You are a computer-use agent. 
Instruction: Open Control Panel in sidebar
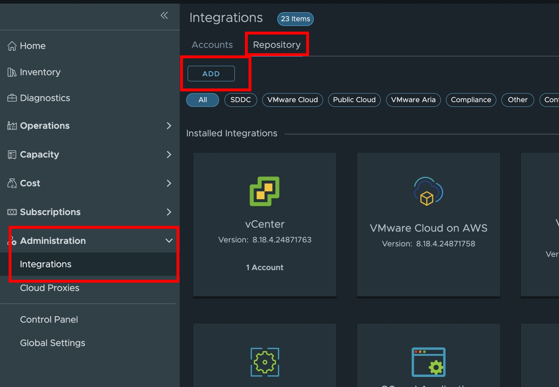pyautogui.click(x=49, y=320)
